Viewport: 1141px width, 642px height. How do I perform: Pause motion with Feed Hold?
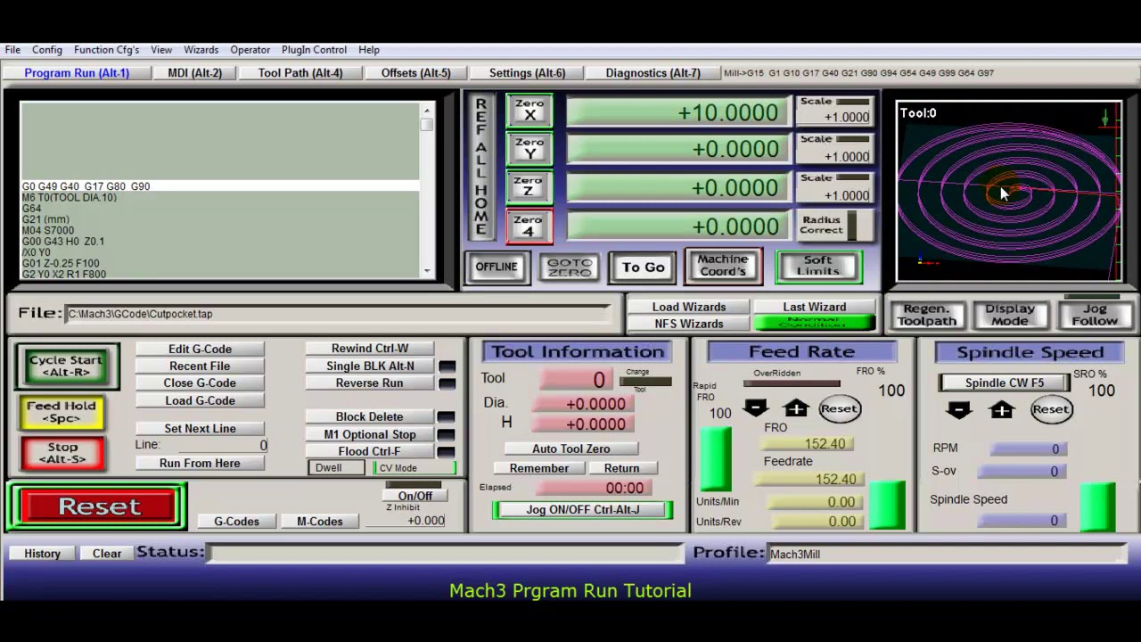pos(62,411)
